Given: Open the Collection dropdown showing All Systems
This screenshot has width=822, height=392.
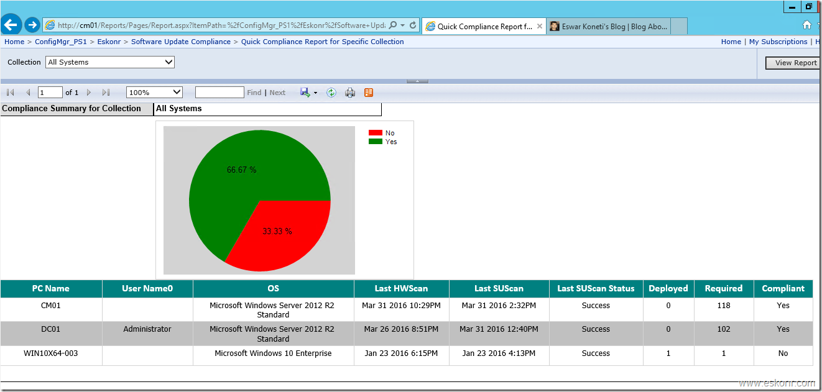Looking at the screenshot, I should pos(110,62).
